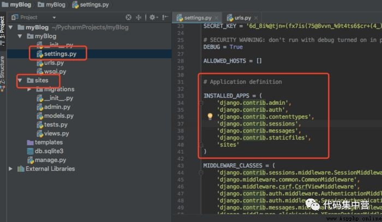This screenshot has height=222, width=382.
Task: Click CommonMiddleware line 45
Action: coord(289,179)
